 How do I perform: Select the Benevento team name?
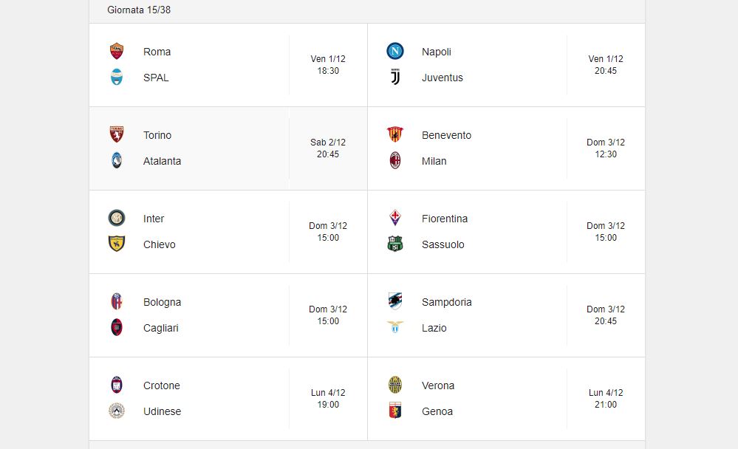pyautogui.click(x=446, y=135)
